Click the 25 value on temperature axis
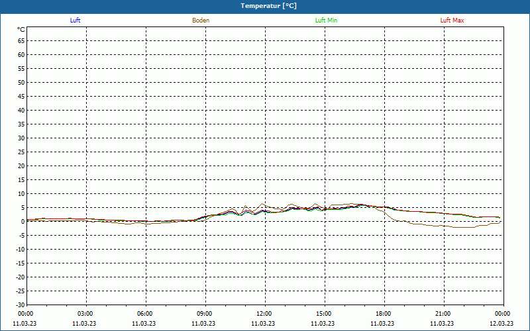Screen dimensions: 530x331 (21, 152)
